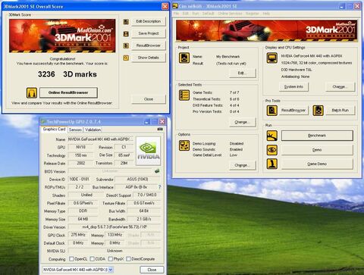364x275 pixels.
Task: Click Change... button in Selected Tests section
Action: coord(243,122)
